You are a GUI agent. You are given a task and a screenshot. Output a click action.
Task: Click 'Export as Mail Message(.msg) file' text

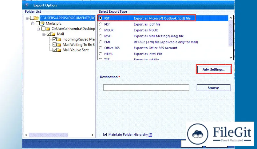159,36
